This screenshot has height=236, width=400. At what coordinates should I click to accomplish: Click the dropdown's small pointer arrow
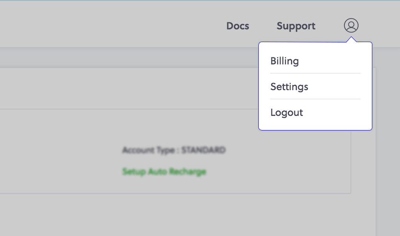click(352, 39)
